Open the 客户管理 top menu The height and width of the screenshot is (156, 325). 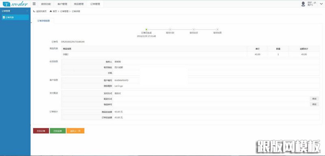point(62,4)
